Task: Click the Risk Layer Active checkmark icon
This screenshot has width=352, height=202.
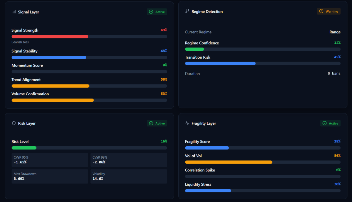Action: pyautogui.click(x=151, y=123)
